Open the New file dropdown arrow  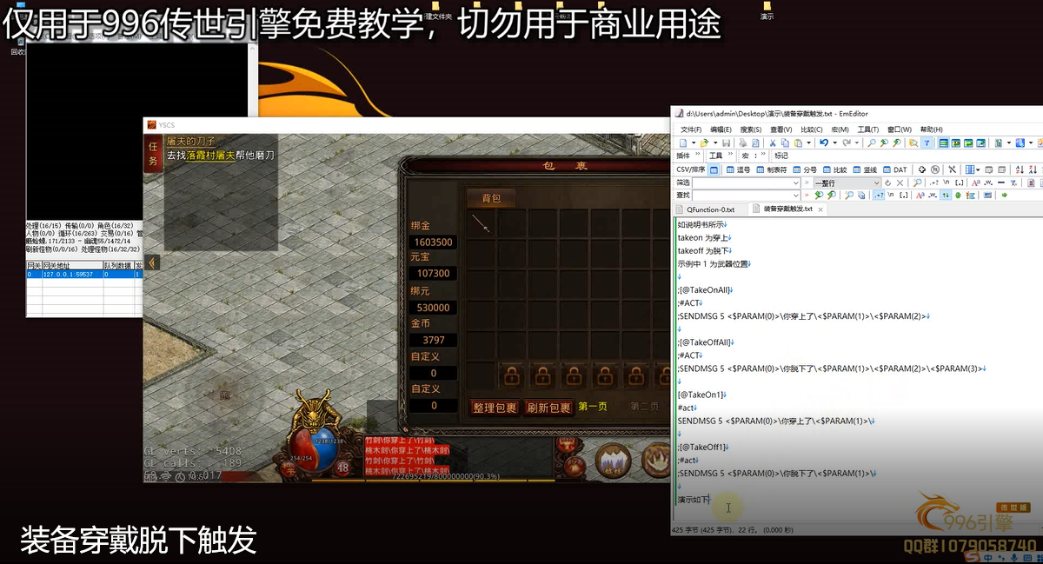pos(693,143)
